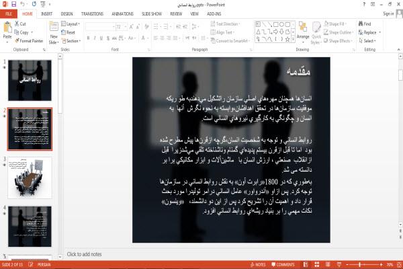The image size is (403, 269).
Task: Switch to the DESIGN tab
Action: click(x=66, y=14)
